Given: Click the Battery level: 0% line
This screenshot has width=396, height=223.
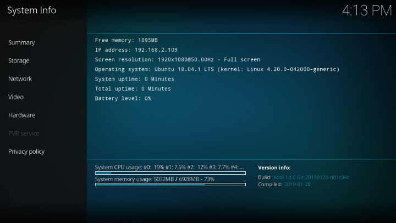Looking at the screenshot, I should (123, 98).
